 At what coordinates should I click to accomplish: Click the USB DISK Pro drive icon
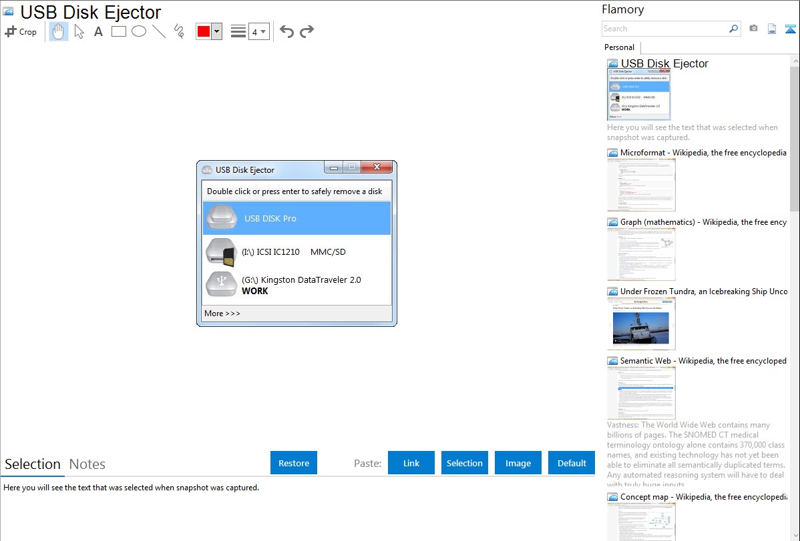[222, 217]
